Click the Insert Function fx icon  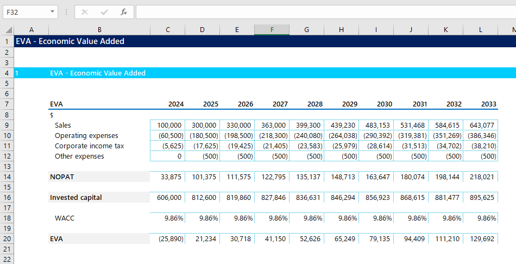click(x=123, y=12)
